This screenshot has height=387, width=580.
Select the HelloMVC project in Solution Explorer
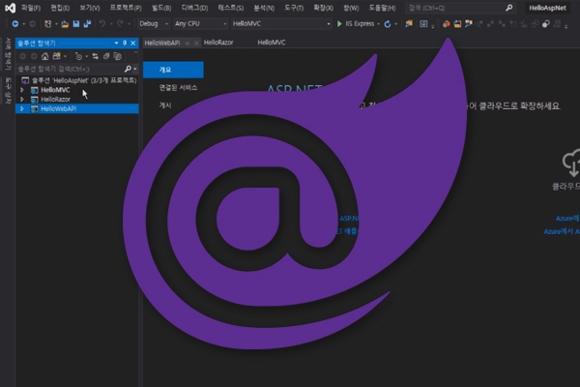[x=55, y=90]
